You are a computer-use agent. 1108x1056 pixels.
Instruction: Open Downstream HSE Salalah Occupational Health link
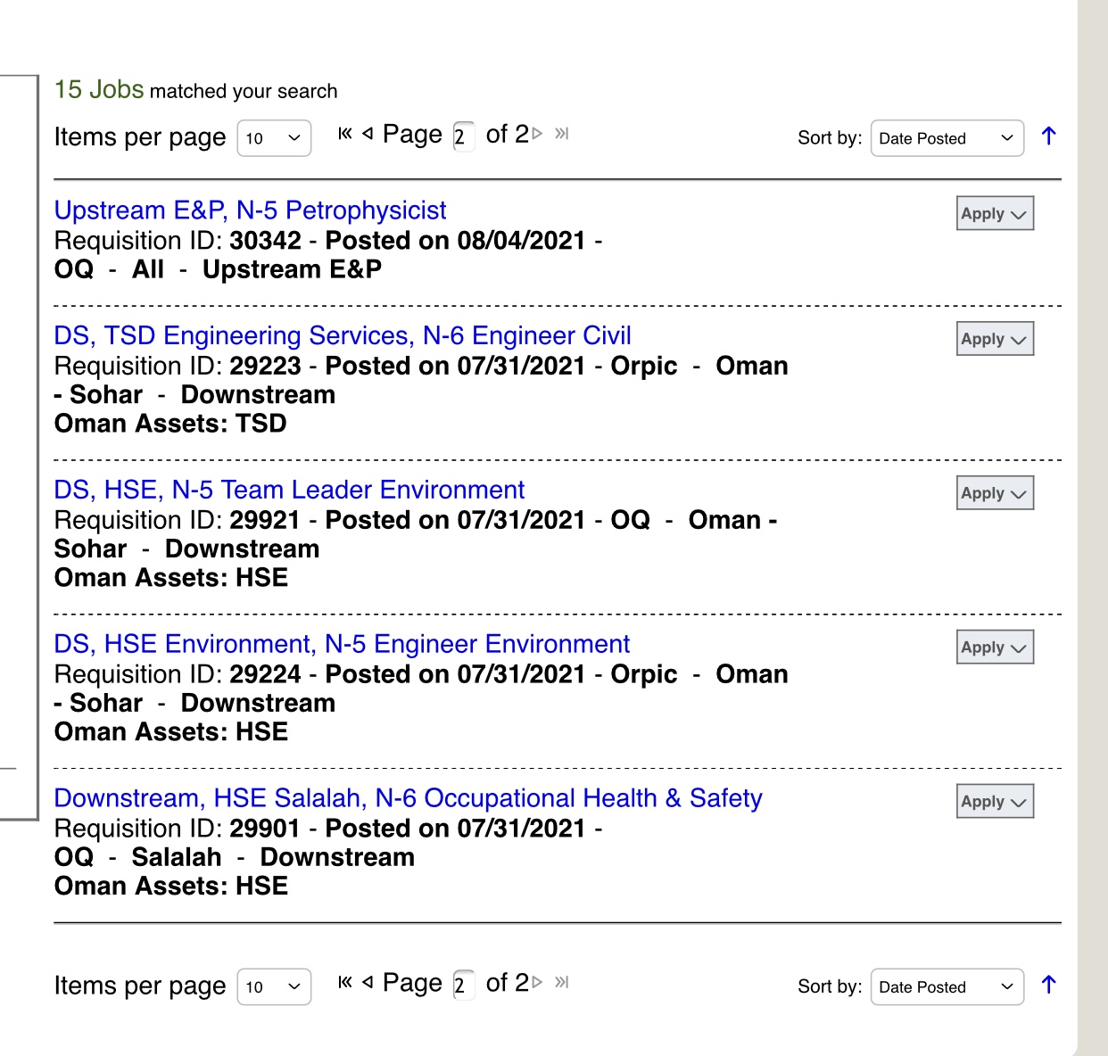(x=408, y=798)
